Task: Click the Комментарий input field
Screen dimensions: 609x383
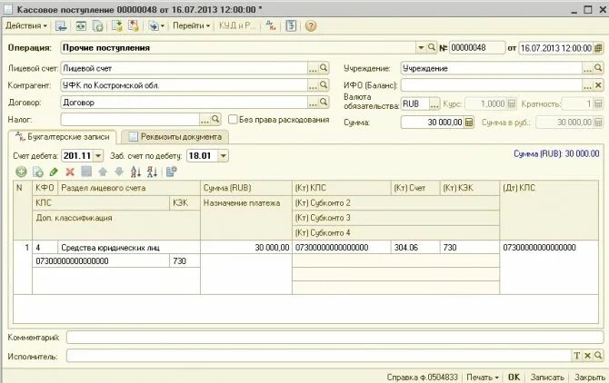Action: [334, 338]
